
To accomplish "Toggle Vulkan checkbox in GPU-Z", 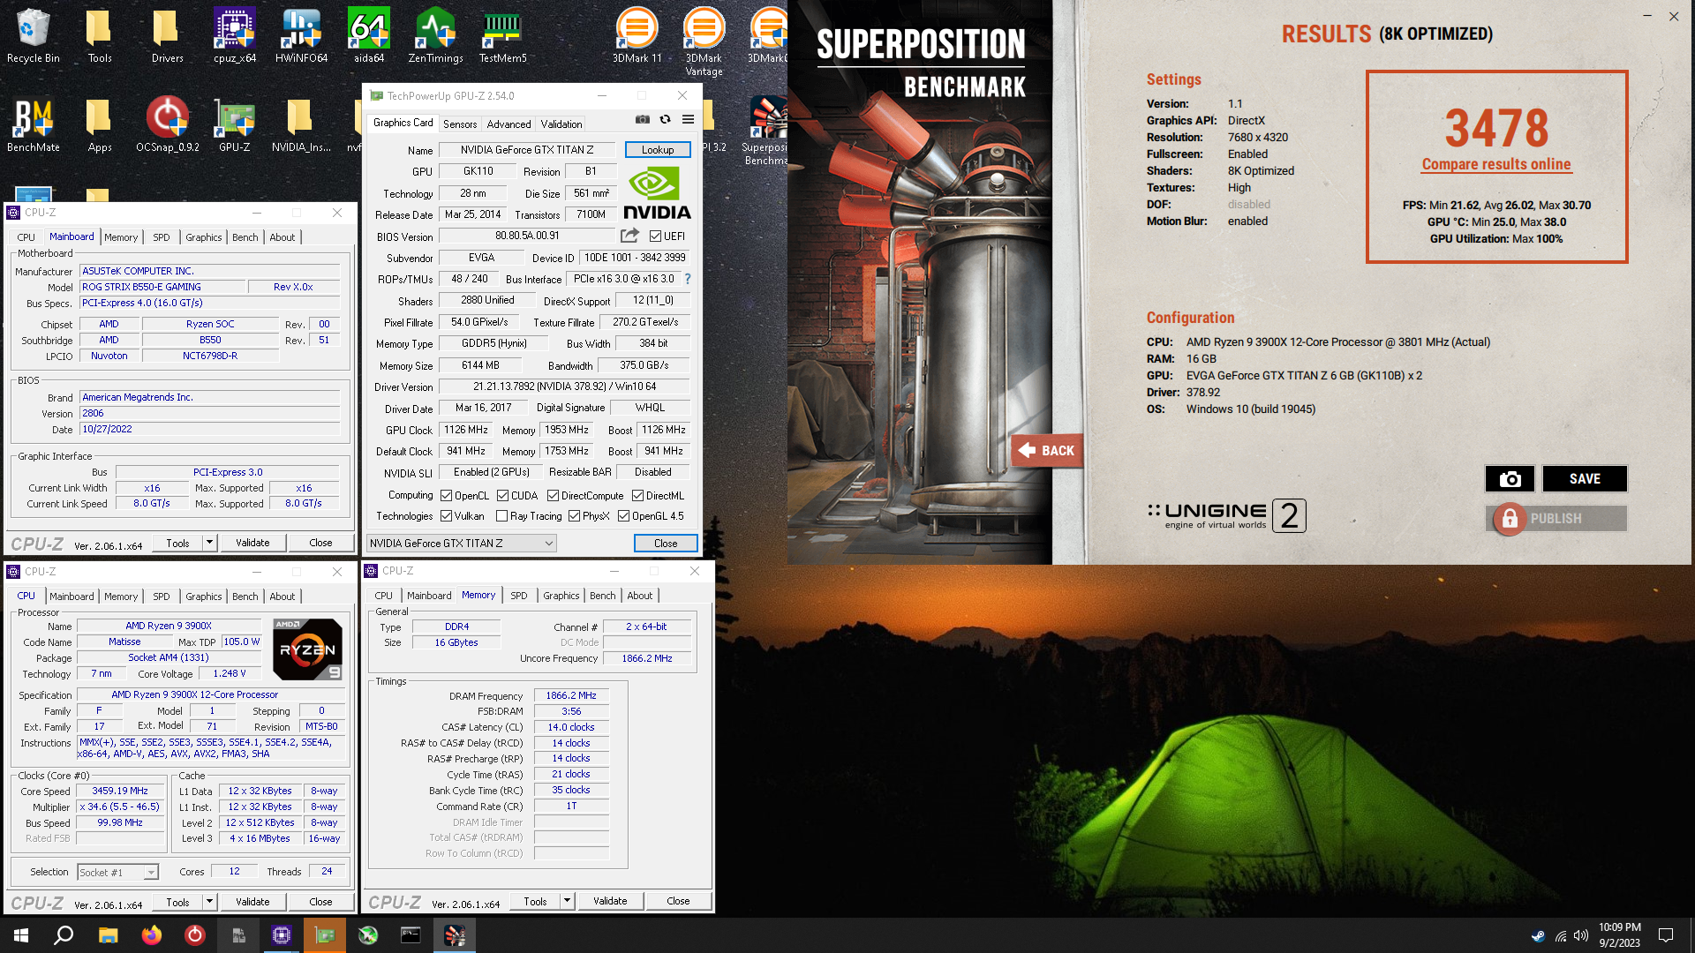I will 447,516.
